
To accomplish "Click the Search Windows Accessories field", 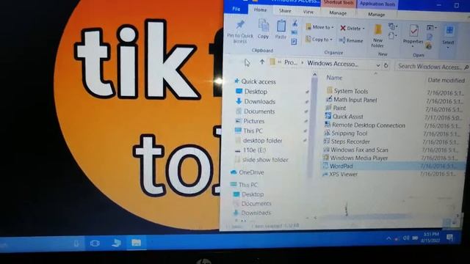I will pos(433,67).
